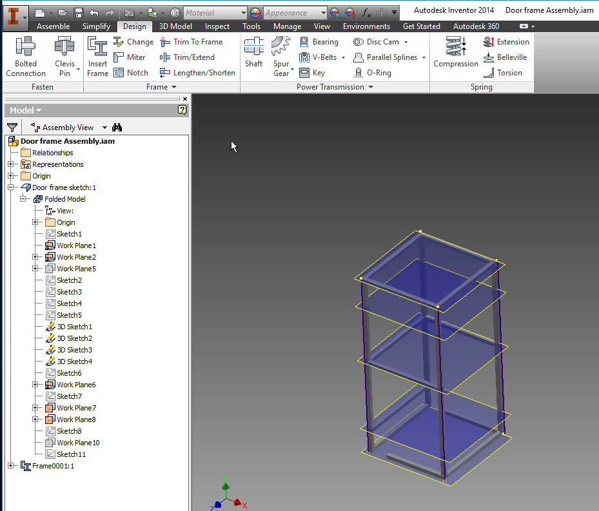Select the Miter frame tool
599x511 pixels.
(132, 57)
